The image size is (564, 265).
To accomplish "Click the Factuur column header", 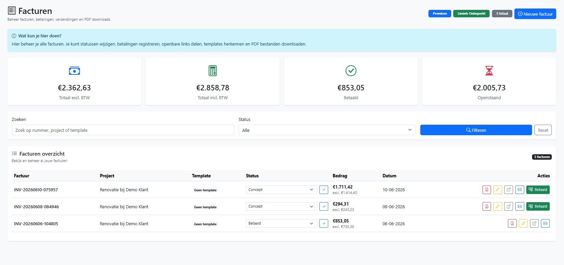I will point(22,176).
